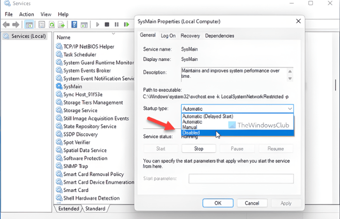Click the Export List toolbar icon

[x=61, y=24]
